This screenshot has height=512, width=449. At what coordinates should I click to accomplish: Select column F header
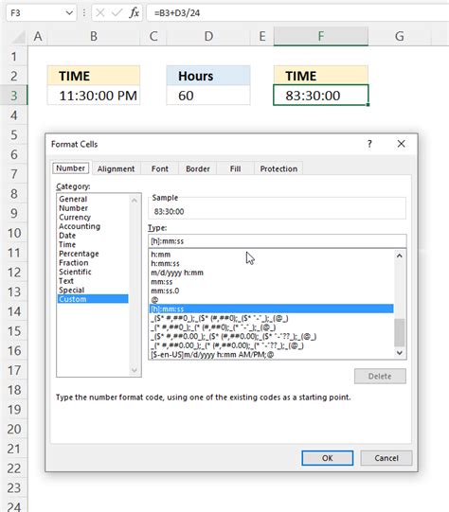tap(321, 36)
